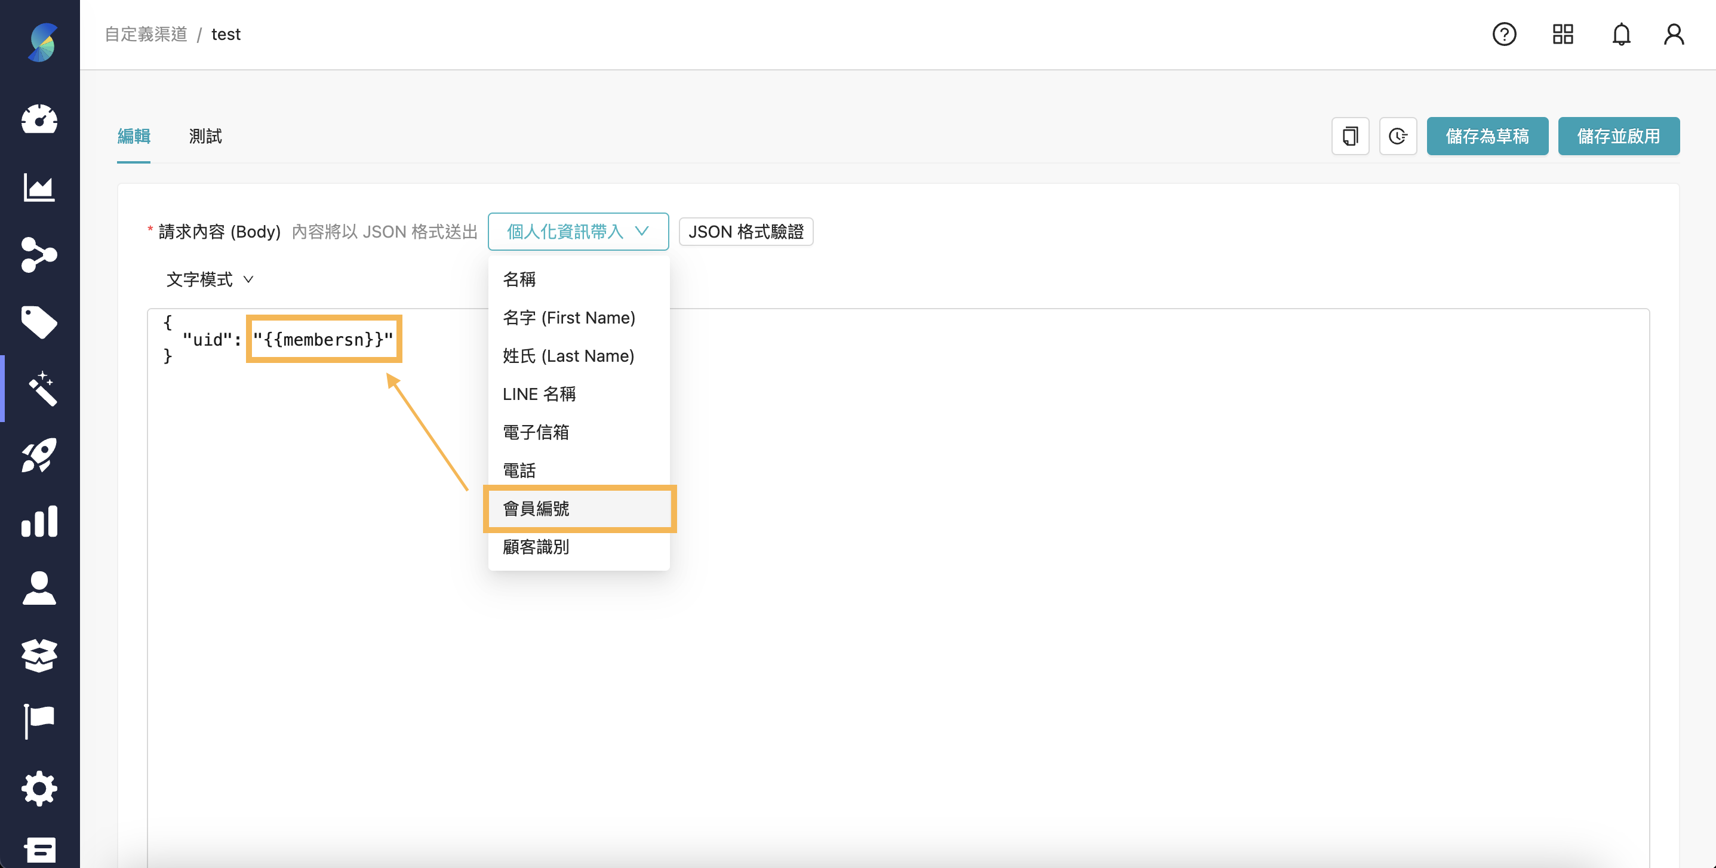Image resolution: width=1716 pixels, height=868 pixels.
Task: Click the 儲存並啟用 button
Action: coord(1619,136)
